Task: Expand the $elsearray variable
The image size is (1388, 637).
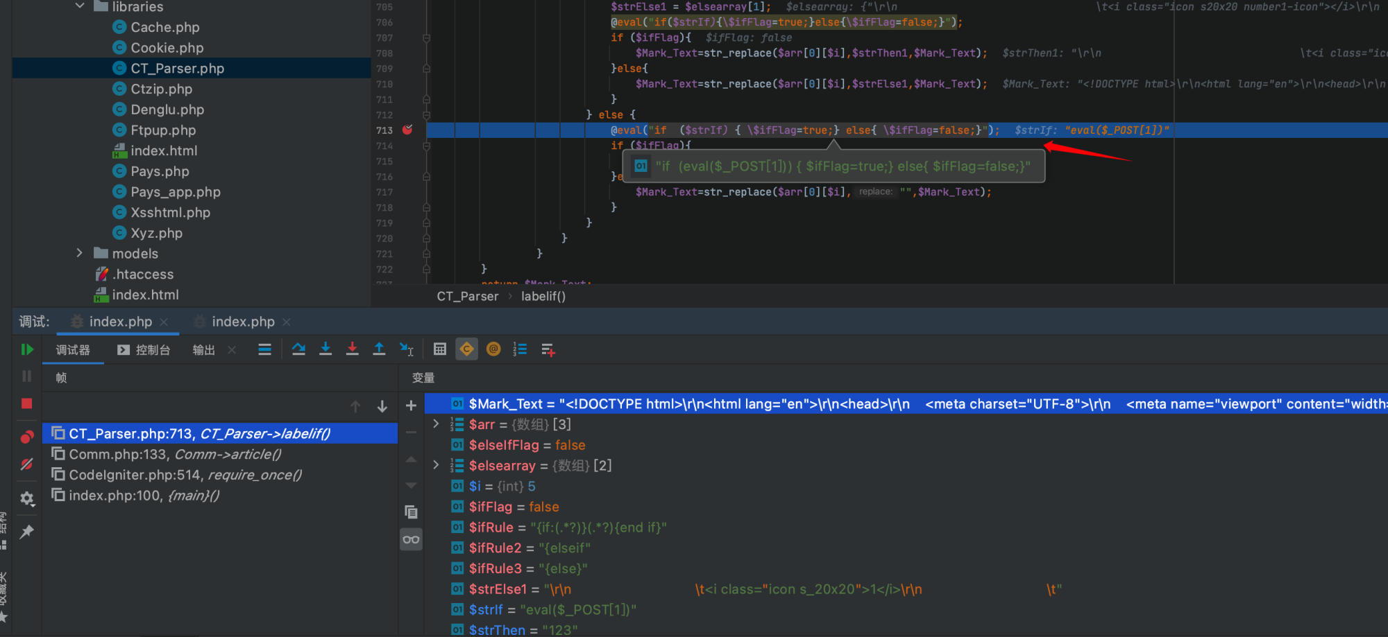Action: (436, 465)
